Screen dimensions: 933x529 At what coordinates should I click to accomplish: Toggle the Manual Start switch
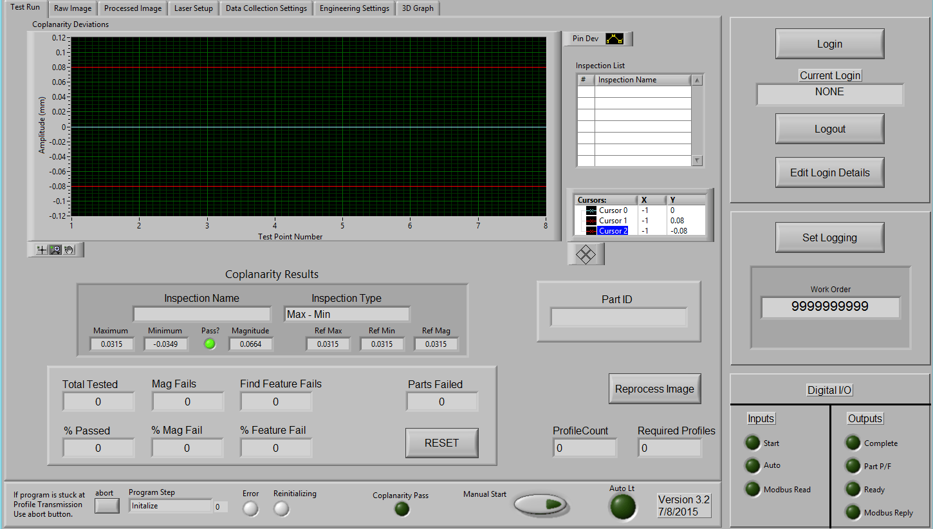click(x=540, y=505)
